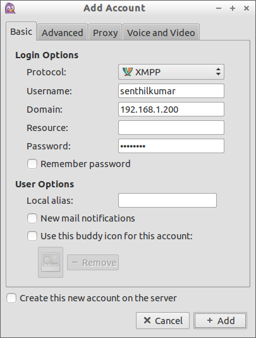Click the Pidgin logo in title bar
256x338 pixels.
pyautogui.click(x=10, y=8)
